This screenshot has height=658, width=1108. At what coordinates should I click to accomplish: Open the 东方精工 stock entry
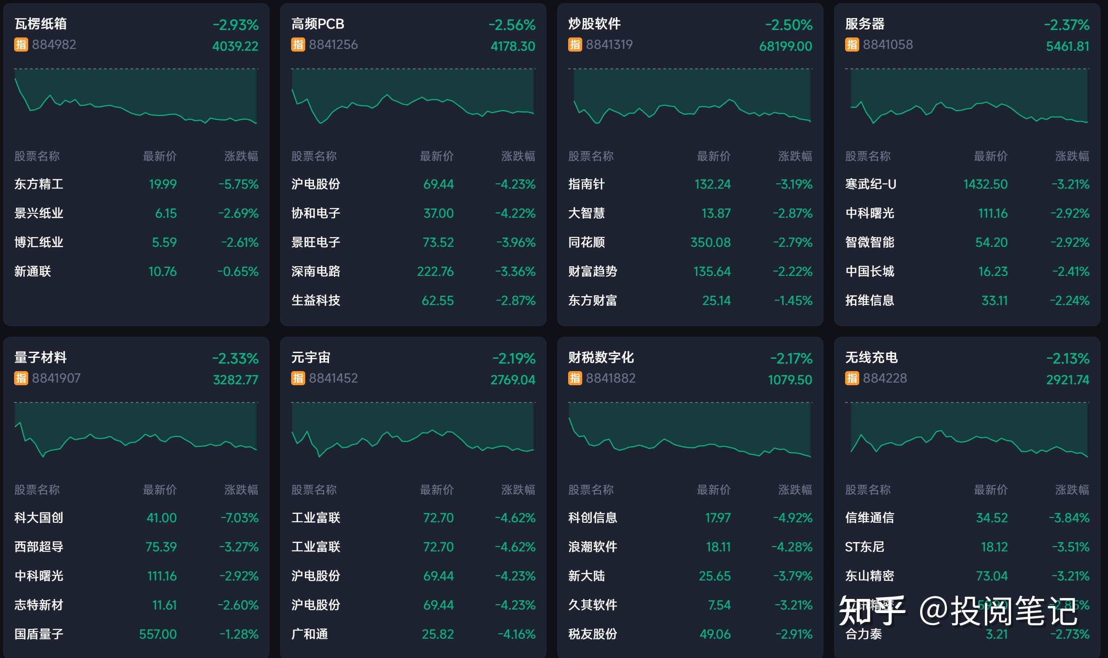tap(39, 185)
